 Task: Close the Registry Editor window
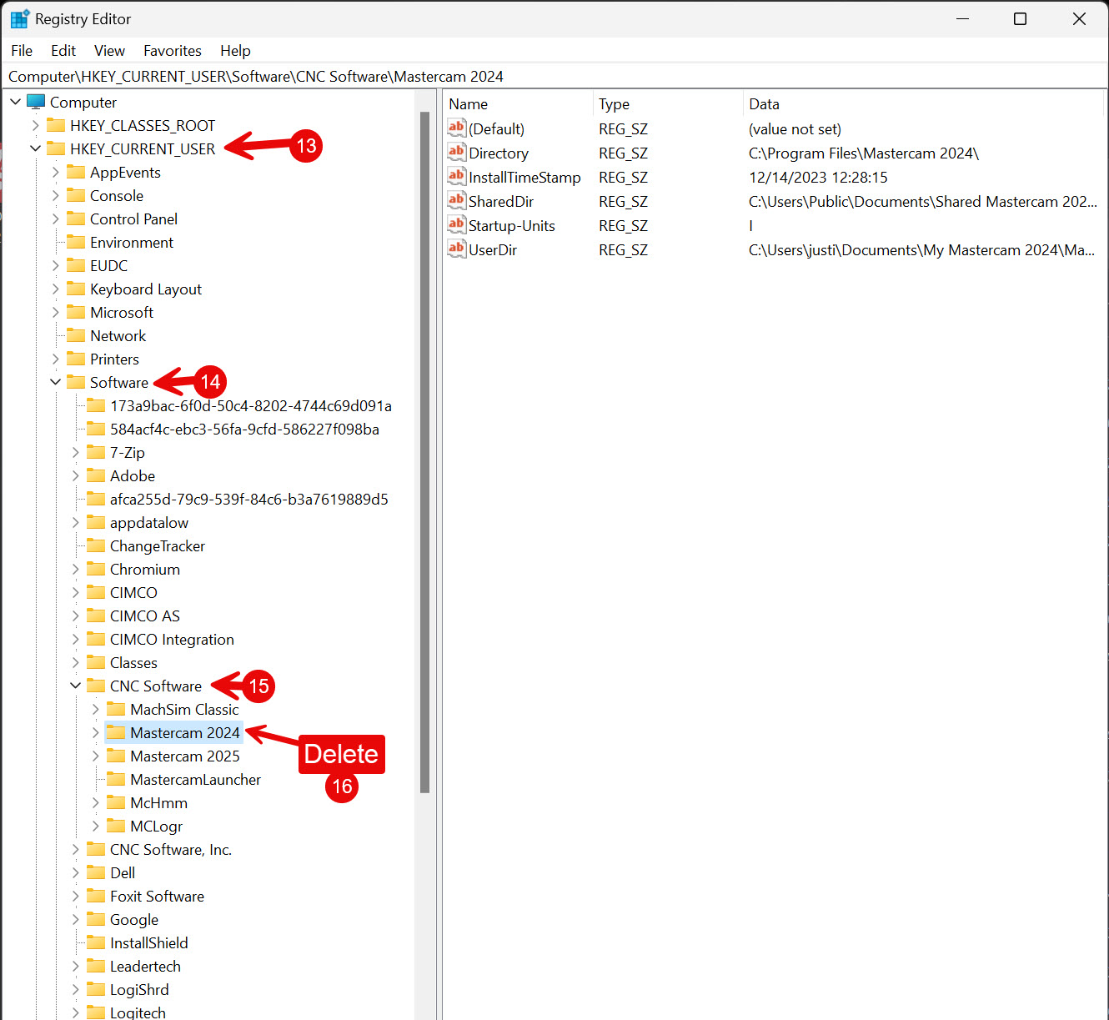point(1079,18)
